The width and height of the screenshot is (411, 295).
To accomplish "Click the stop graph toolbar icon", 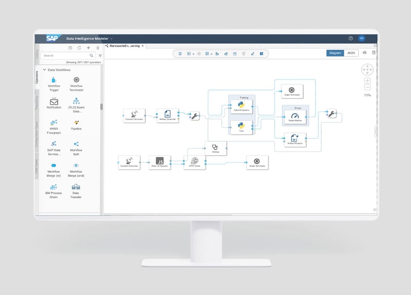I will [x=199, y=53].
